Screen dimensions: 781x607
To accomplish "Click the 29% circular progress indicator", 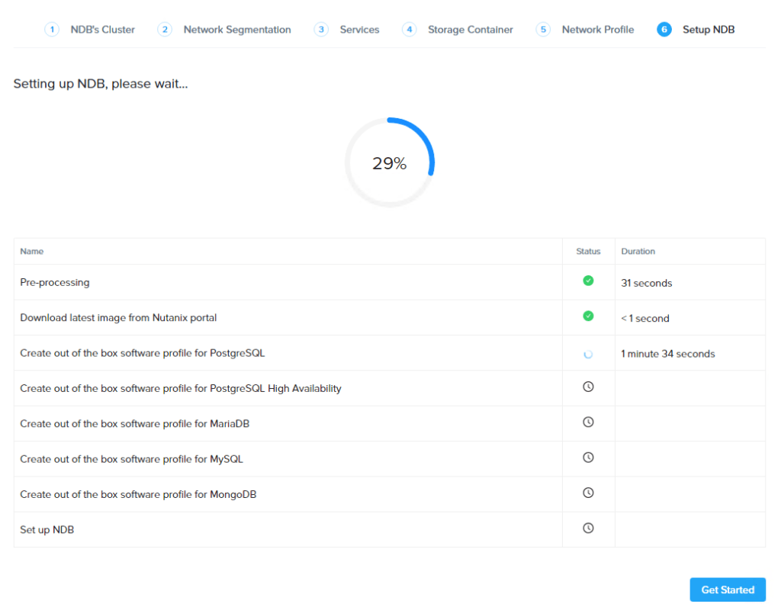I will (390, 163).
